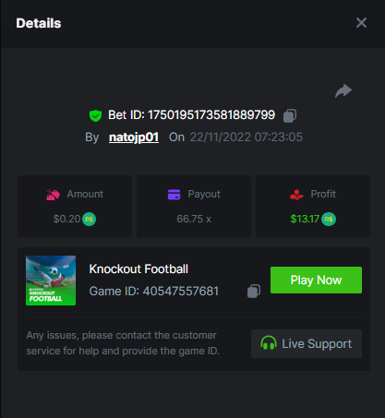Image resolution: width=385 pixels, height=418 pixels.
Task: Click the Knockout Football game title
Action: (138, 269)
